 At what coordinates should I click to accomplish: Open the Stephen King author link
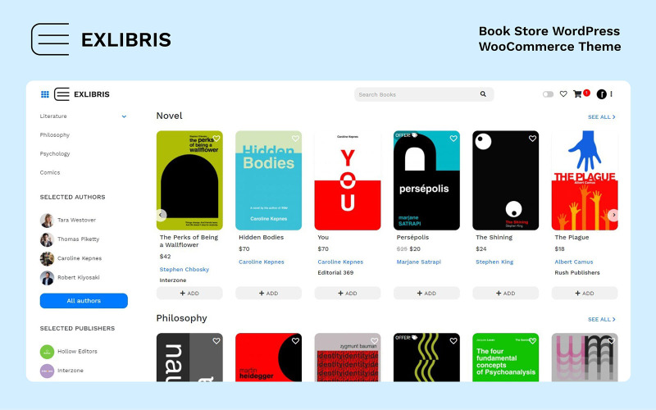(x=494, y=262)
